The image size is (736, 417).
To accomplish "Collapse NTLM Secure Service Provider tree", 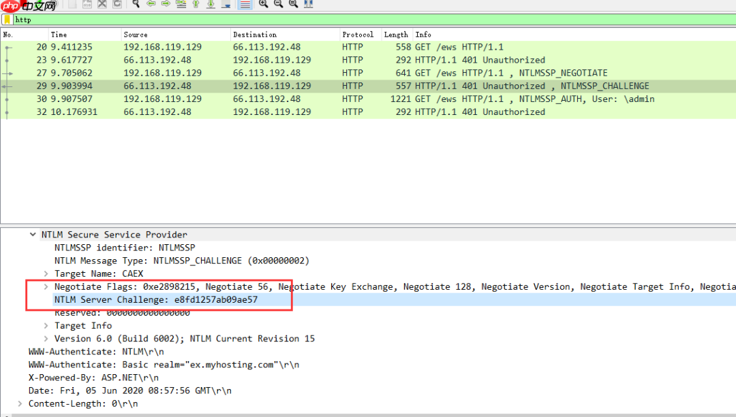I will pyautogui.click(x=33, y=234).
